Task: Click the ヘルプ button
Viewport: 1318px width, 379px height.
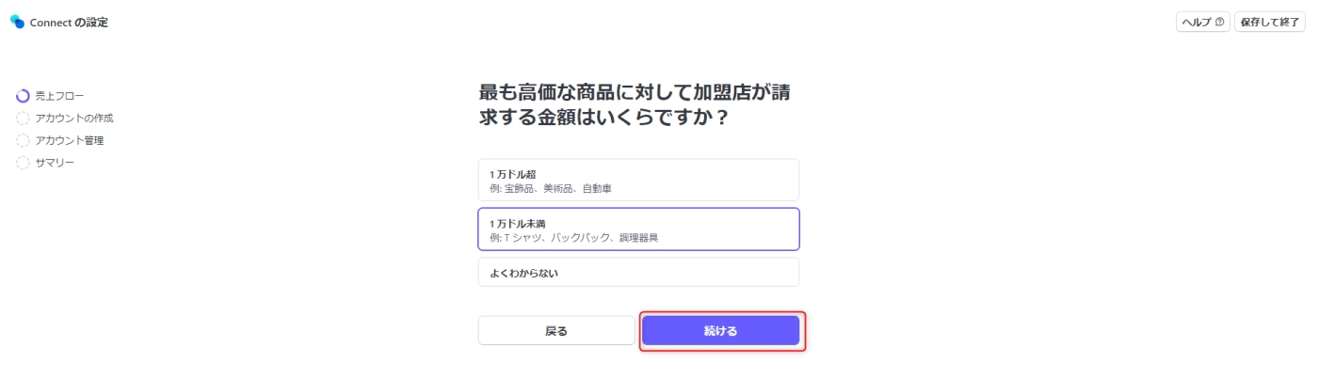Action: pyautogui.click(x=1203, y=22)
